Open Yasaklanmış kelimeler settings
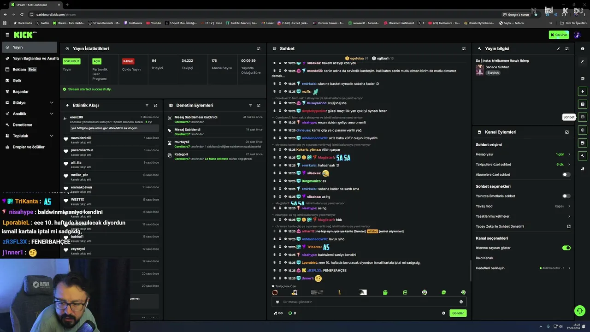Screen dimensions: 590x332 [523, 216]
